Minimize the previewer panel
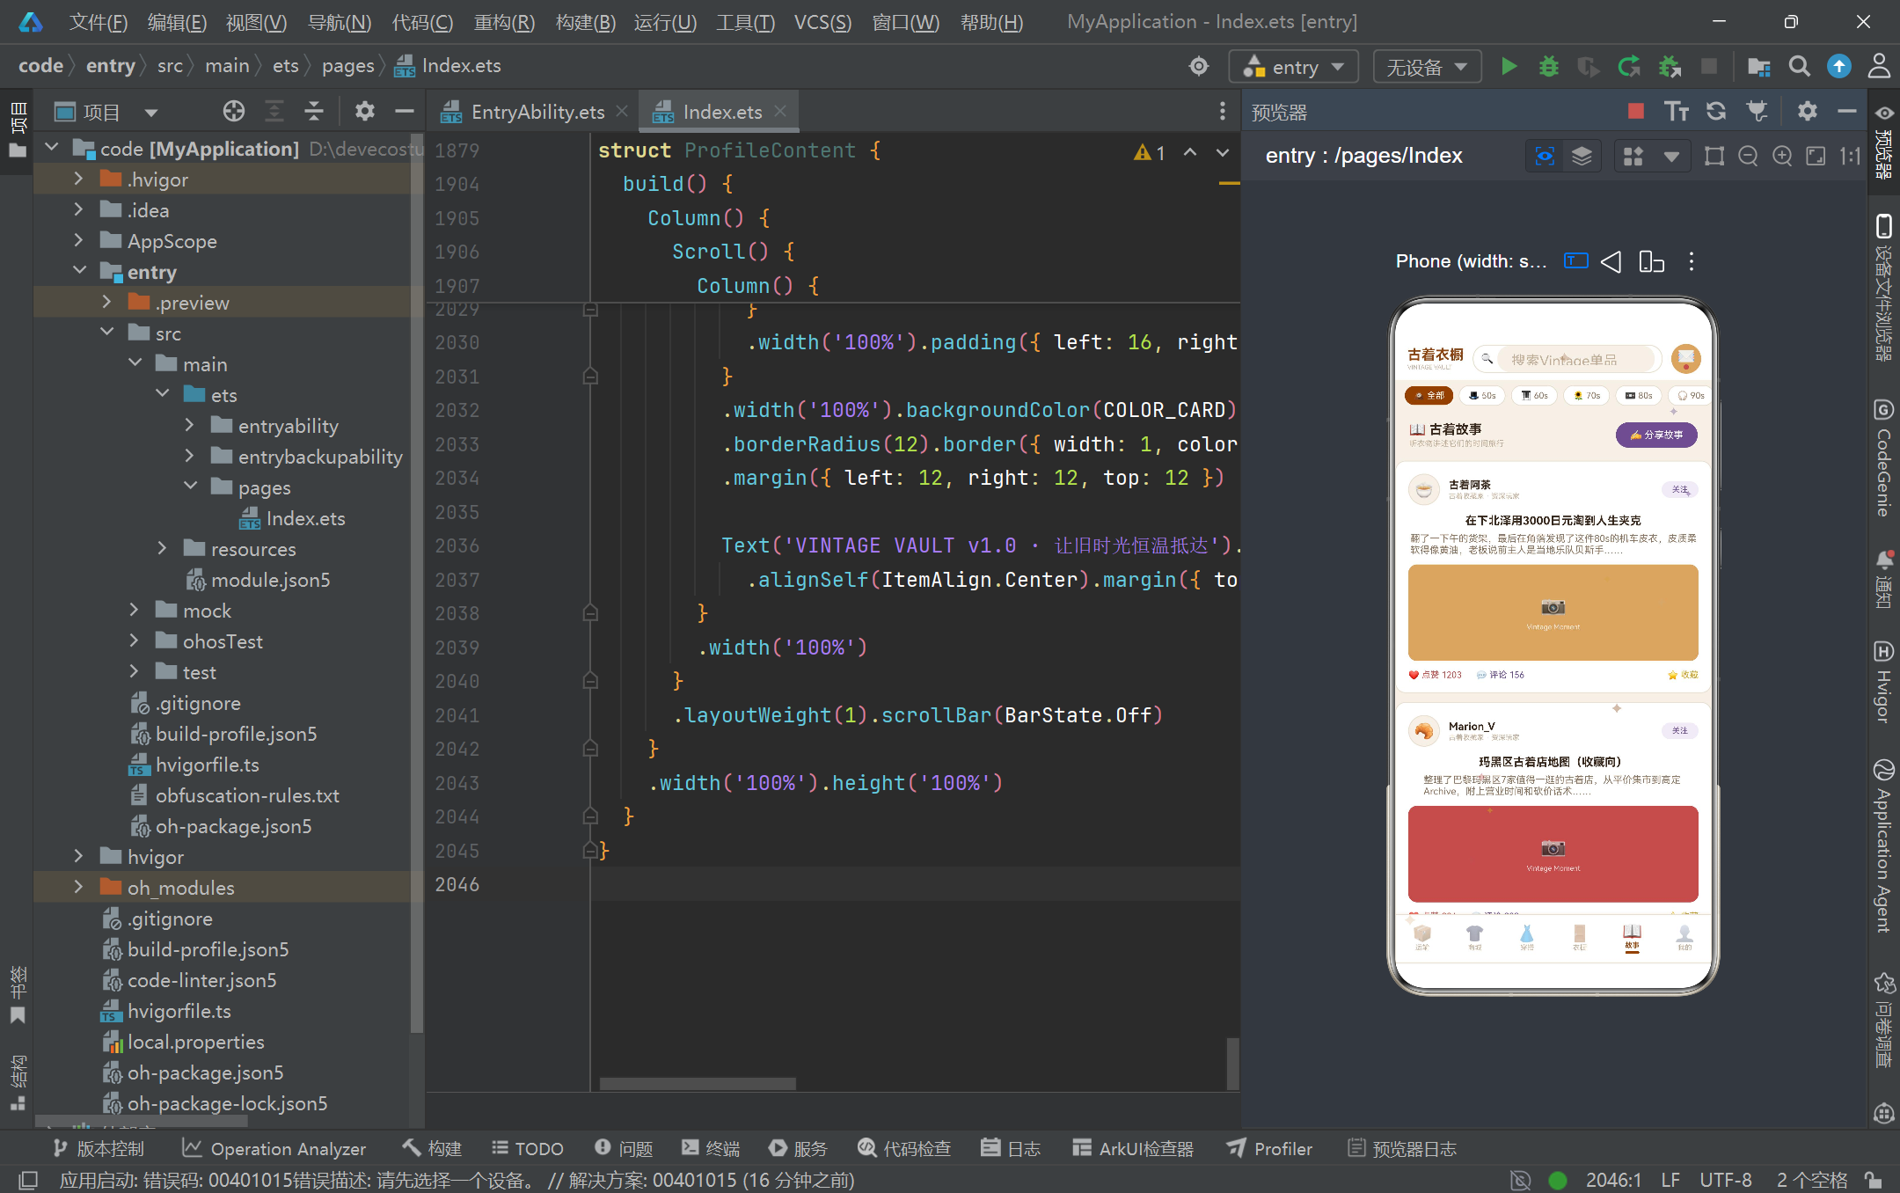Image resolution: width=1900 pixels, height=1193 pixels. tap(1847, 111)
